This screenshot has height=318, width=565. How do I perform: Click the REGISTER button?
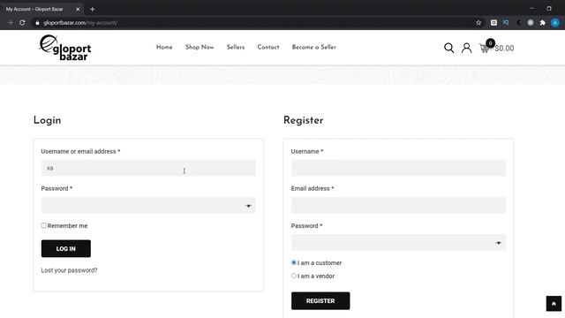coord(320,300)
